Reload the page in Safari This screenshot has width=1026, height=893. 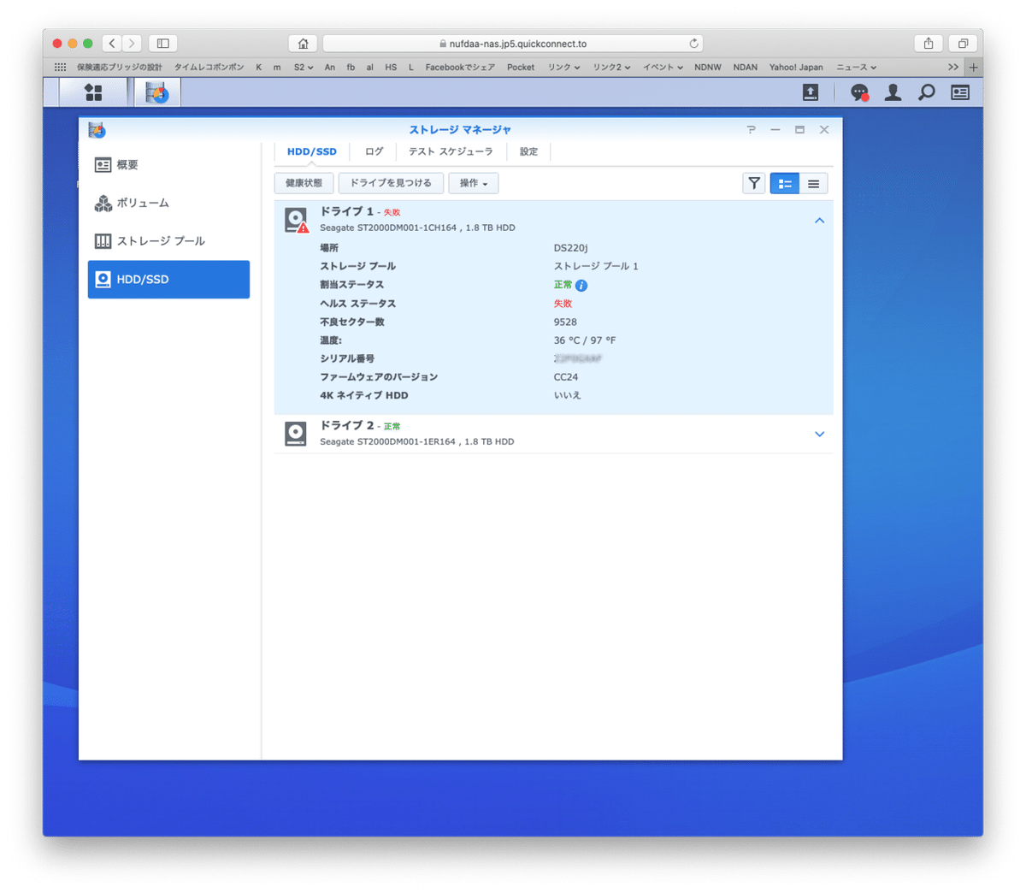(x=693, y=43)
